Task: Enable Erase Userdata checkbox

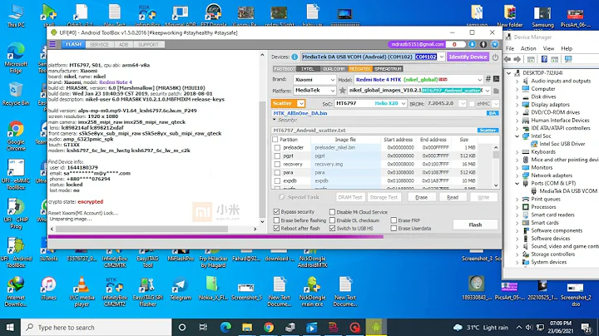Action: 394,229
